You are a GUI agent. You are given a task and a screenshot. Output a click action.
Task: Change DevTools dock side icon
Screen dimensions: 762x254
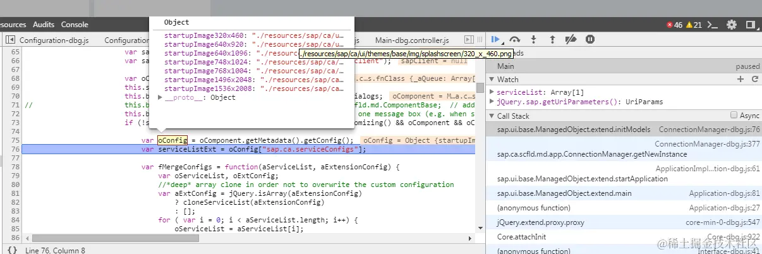tap(751, 25)
